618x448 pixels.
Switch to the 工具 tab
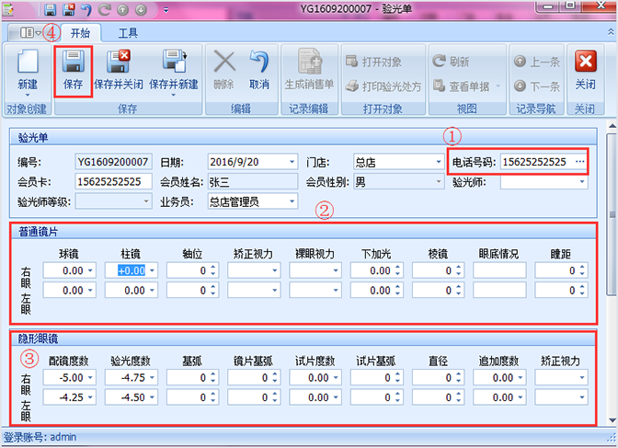tap(129, 33)
